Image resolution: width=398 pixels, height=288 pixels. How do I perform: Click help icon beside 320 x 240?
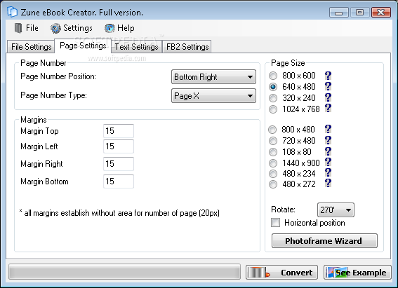point(328,97)
